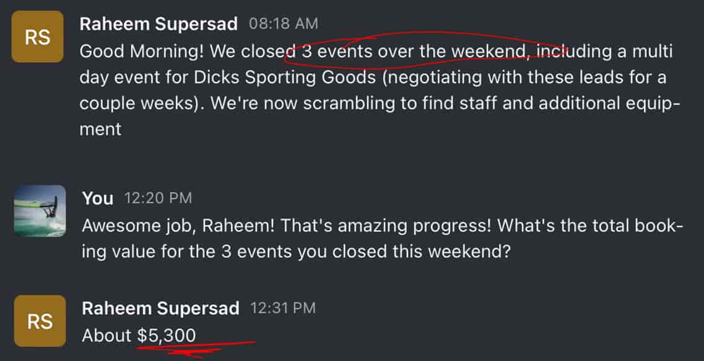Select the 'Dicks Sporting Goods' text
Viewport: 704px width, 361px height.
[285, 78]
